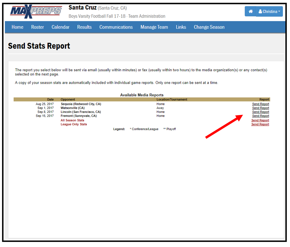Send report for Sequoia game
The width and height of the screenshot is (290, 247).
pyautogui.click(x=260, y=104)
